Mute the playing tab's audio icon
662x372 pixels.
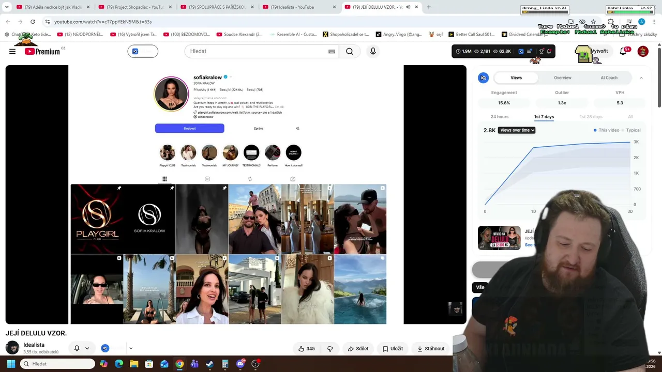point(408,7)
